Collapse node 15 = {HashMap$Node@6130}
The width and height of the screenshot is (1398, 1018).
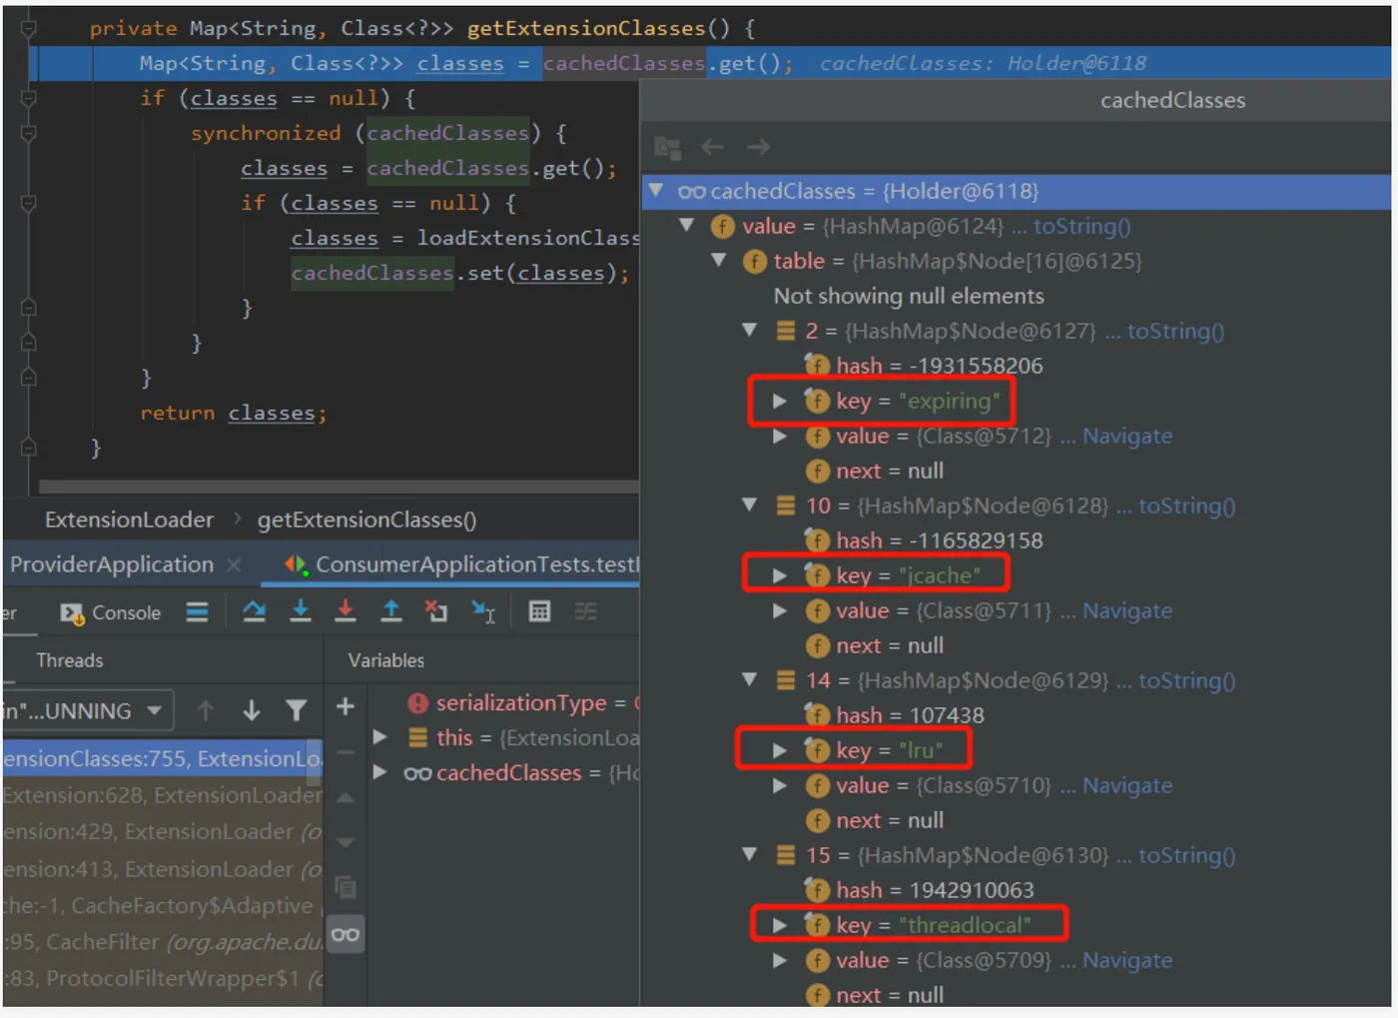(750, 854)
